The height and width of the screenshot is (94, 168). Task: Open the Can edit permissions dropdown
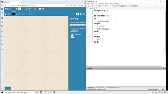pos(74,30)
